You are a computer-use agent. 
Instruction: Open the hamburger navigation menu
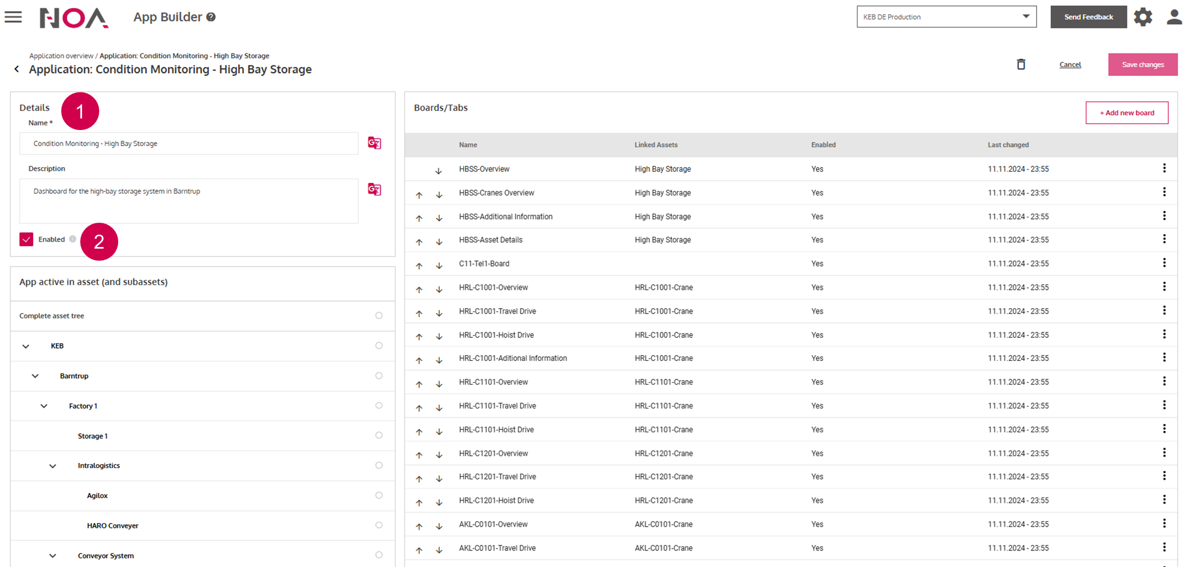[13, 17]
